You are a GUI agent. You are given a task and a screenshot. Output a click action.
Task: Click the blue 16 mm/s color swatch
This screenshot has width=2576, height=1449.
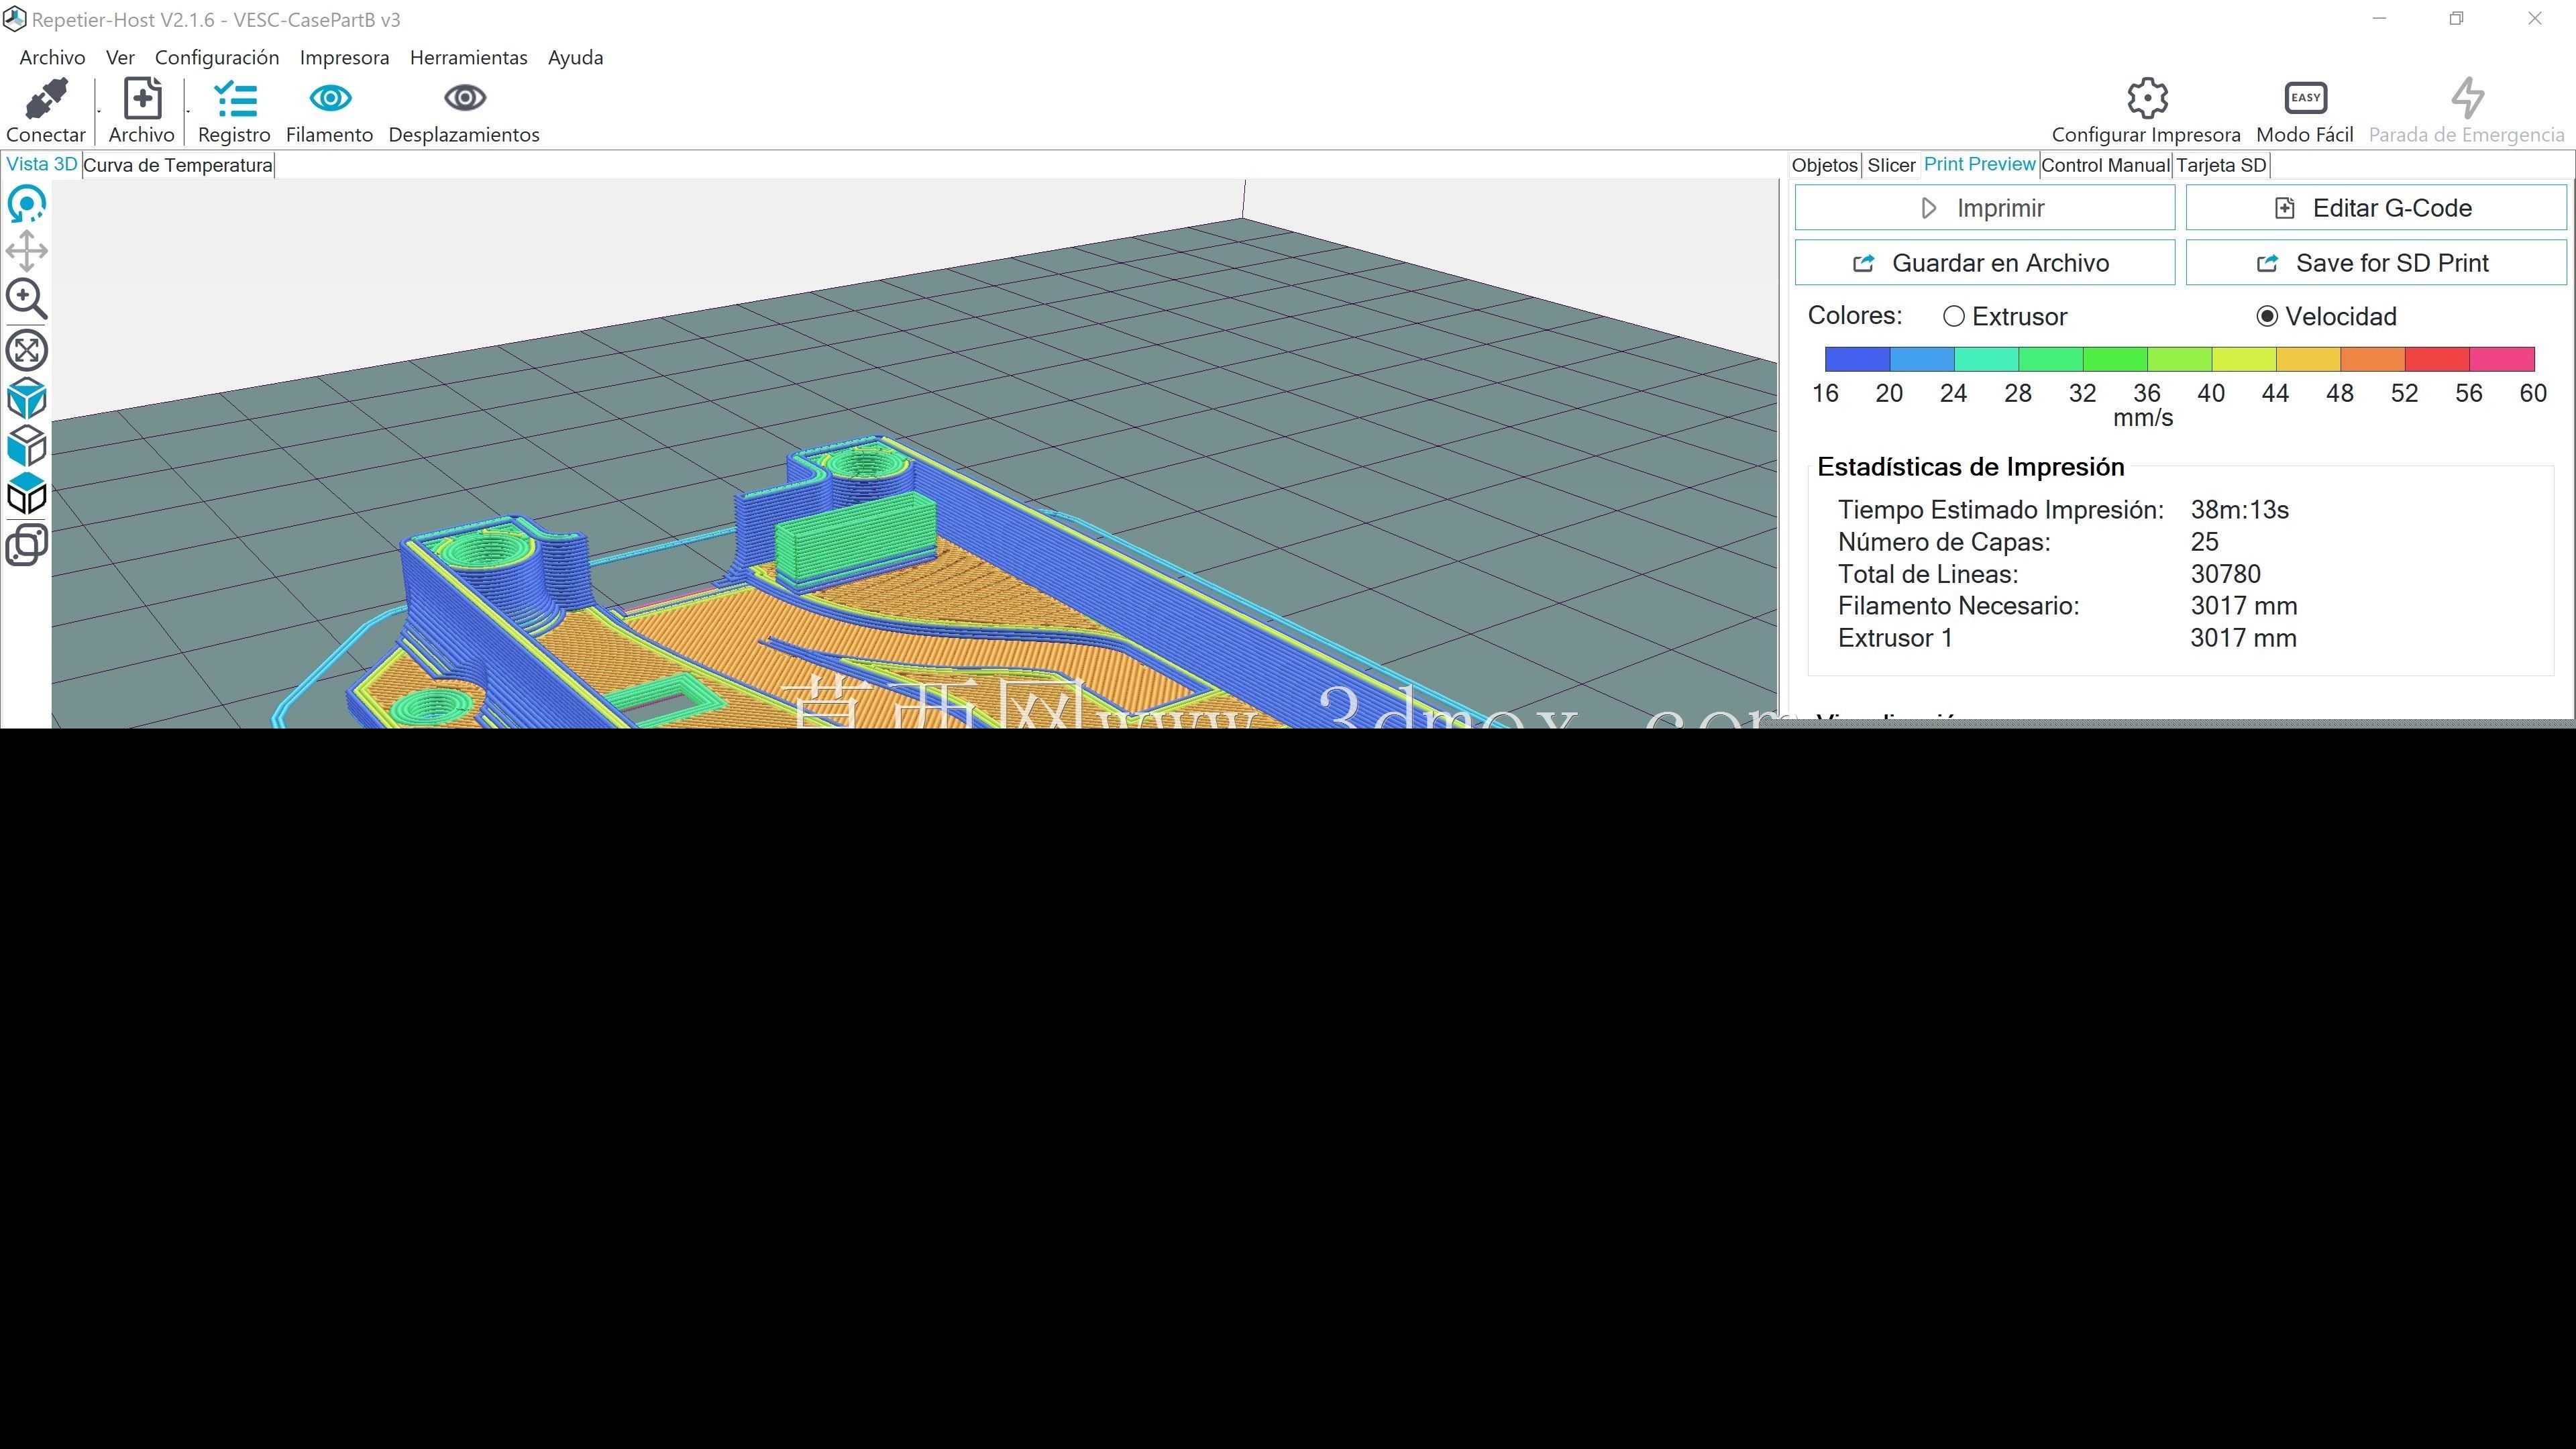1857,359
